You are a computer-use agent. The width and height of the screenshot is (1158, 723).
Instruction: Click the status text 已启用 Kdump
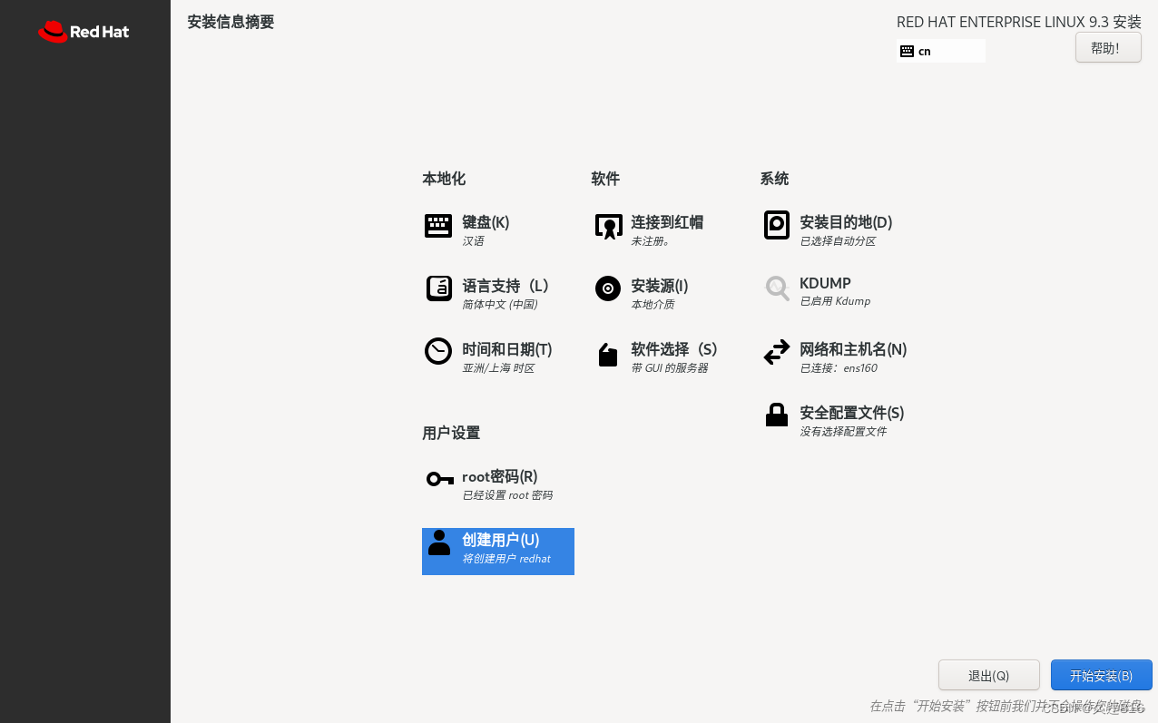tap(835, 301)
